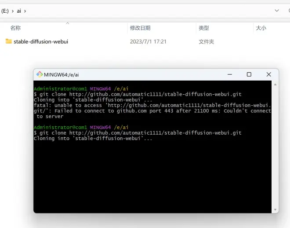The image size is (290, 228).
Task: Select the ai folder breadcrumb
Action: click(x=19, y=11)
